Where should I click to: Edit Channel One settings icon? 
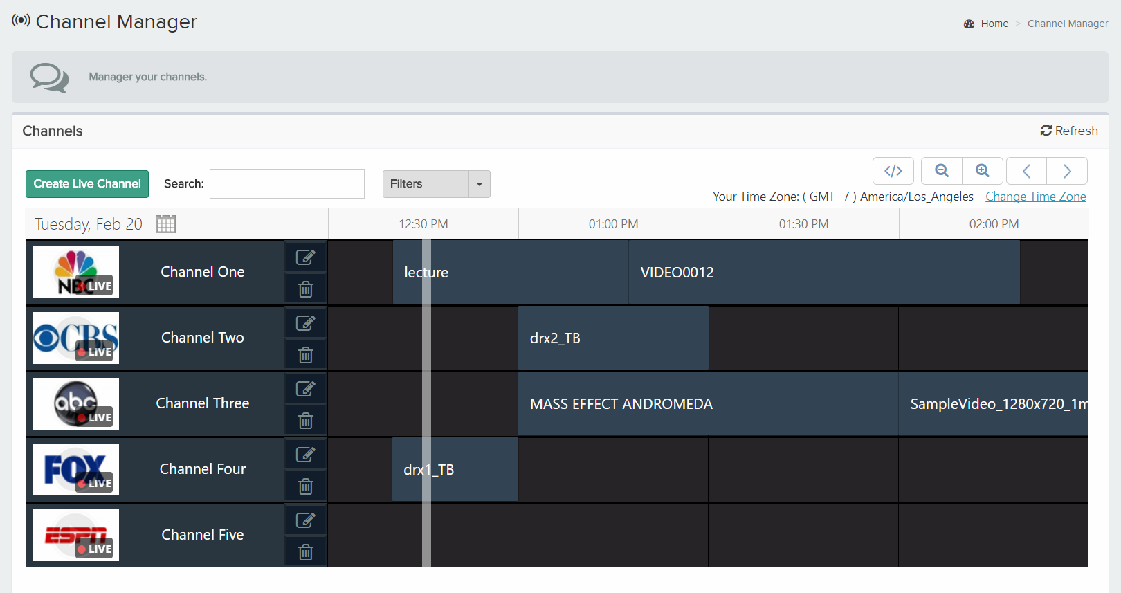pyautogui.click(x=305, y=257)
